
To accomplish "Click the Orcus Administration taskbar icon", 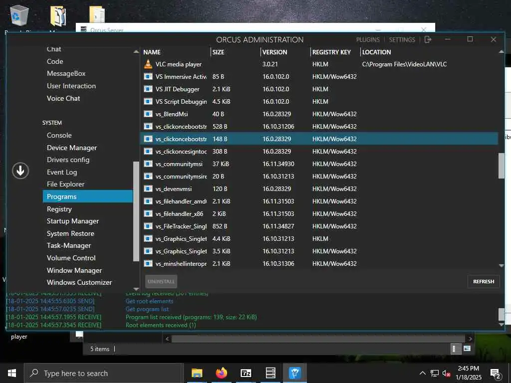I will tap(295, 373).
